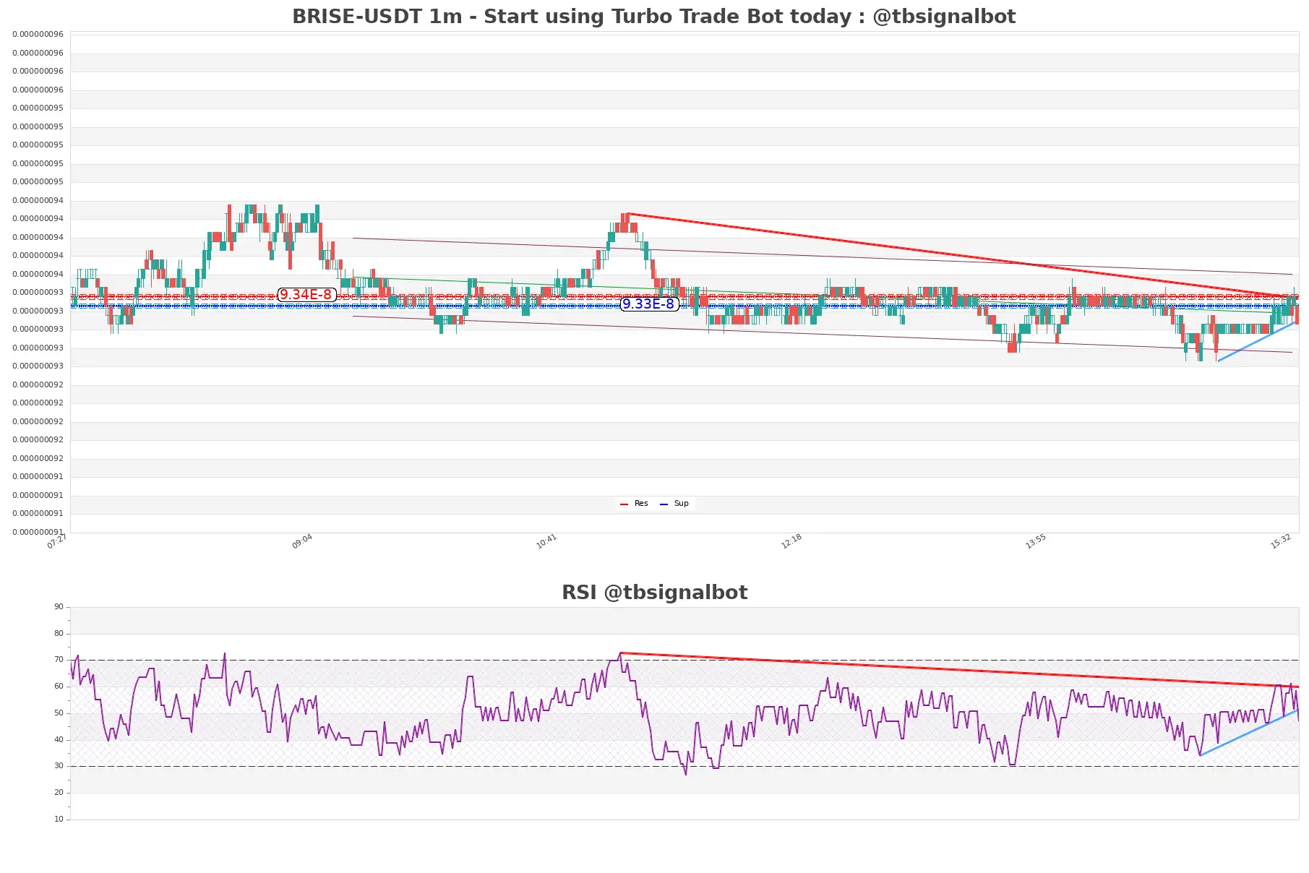Click the BRISE-USDT 1m chart title

pyautogui.click(x=653, y=17)
